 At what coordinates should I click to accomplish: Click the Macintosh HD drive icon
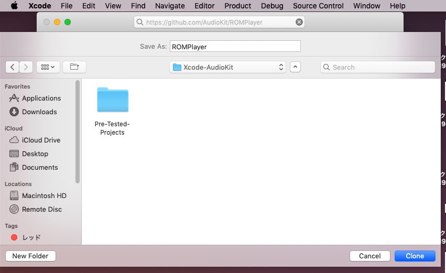(14, 195)
